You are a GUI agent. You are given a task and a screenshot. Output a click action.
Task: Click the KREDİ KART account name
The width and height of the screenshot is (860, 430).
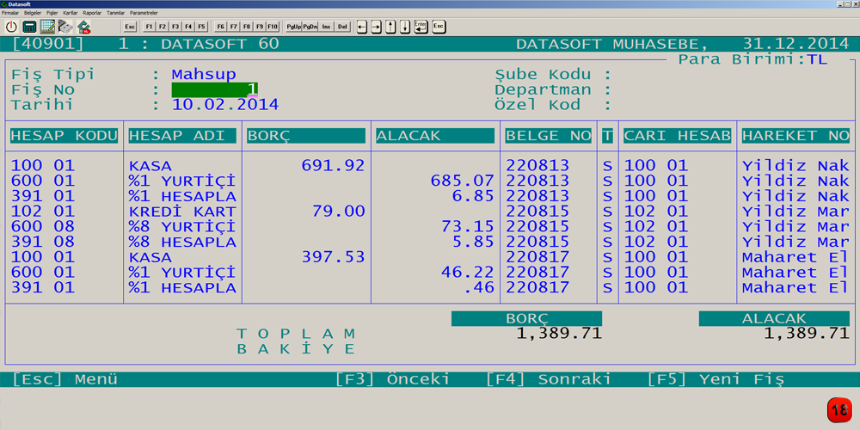182,212
